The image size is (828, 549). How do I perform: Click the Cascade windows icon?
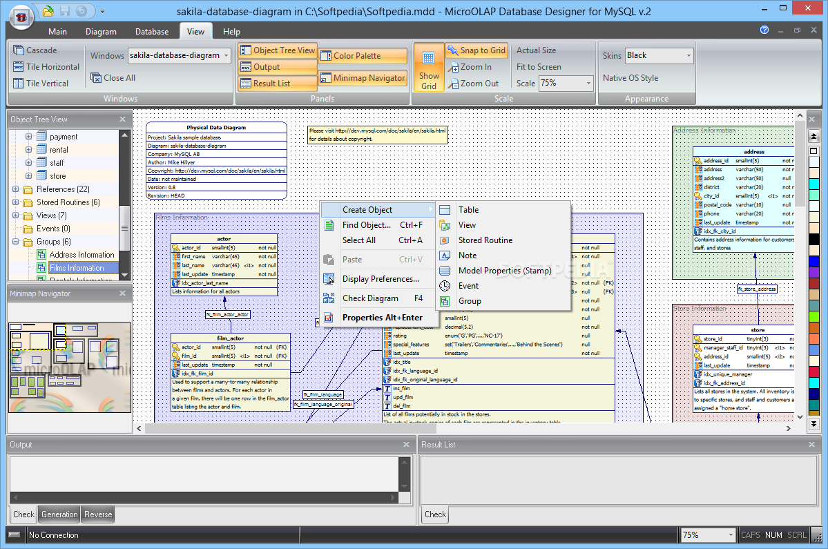coord(19,50)
